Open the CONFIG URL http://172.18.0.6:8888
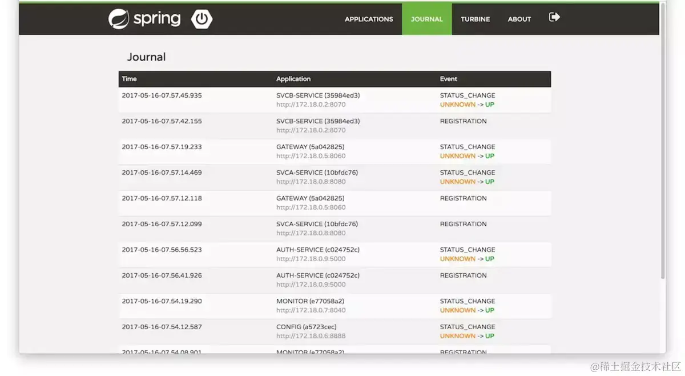685x376 pixels. [311, 336]
